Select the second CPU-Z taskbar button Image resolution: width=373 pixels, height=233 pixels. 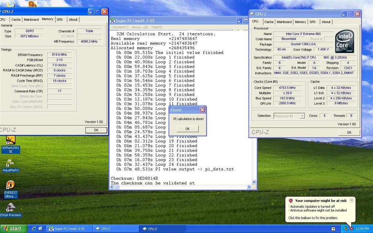[162, 229]
